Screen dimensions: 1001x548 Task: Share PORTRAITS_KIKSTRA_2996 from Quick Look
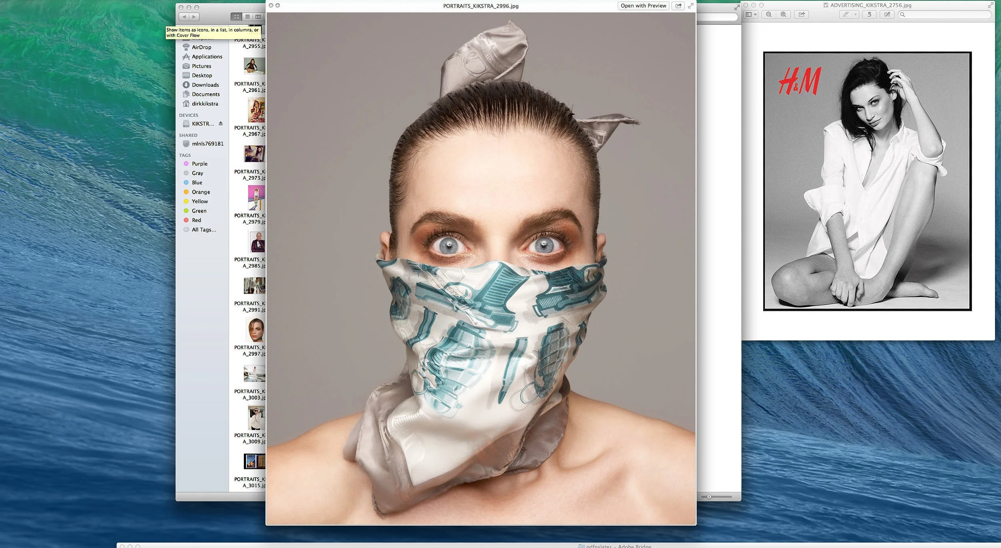tap(678, 6)
